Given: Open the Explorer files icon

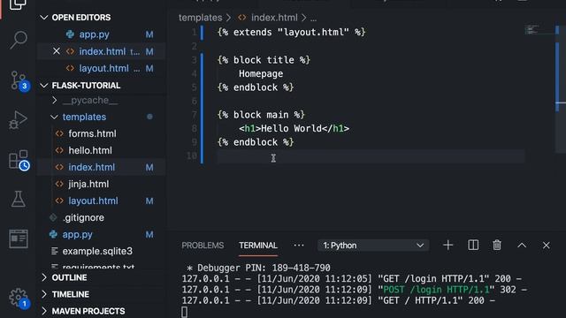Looking at the screenshot, I should click(18, 4).
